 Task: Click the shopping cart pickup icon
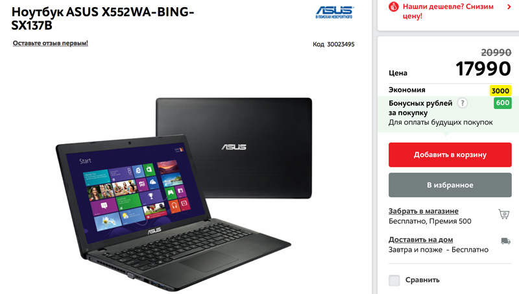(x=504, y=214)
